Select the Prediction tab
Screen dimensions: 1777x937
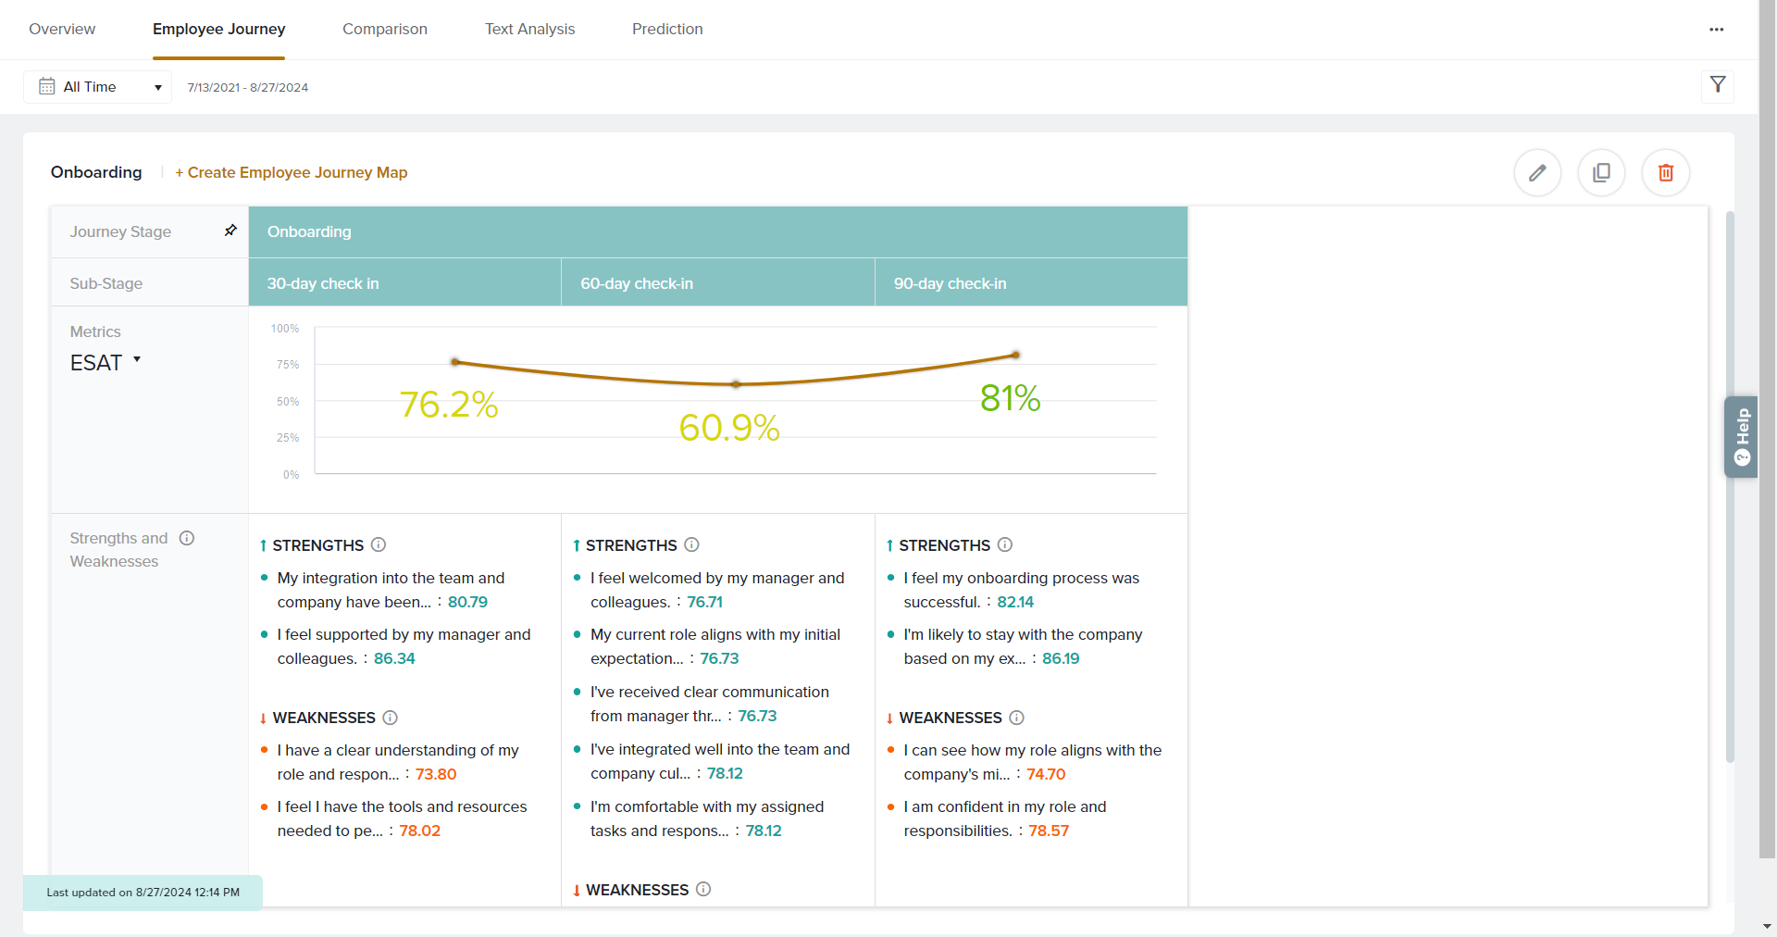(666, 30)
